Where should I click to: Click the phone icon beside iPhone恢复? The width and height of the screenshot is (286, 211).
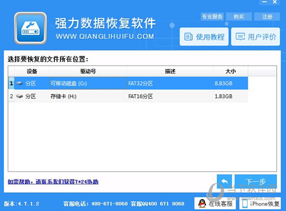click(245, 204)
